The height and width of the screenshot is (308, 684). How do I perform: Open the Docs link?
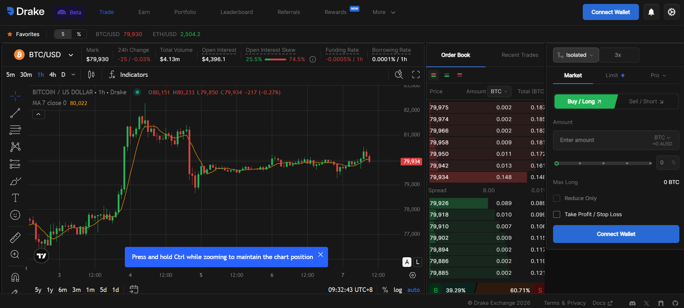pyautogui.click(x=602, y=303)
